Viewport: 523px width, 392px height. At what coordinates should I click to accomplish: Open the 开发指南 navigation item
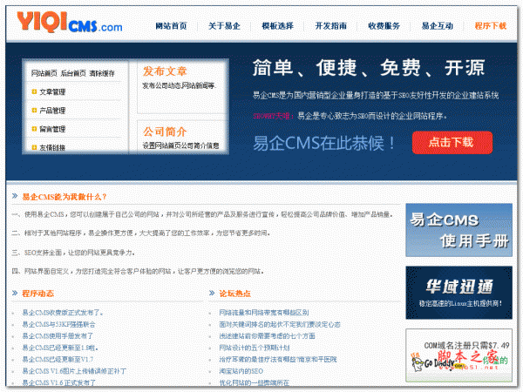[x=331, y=26]
